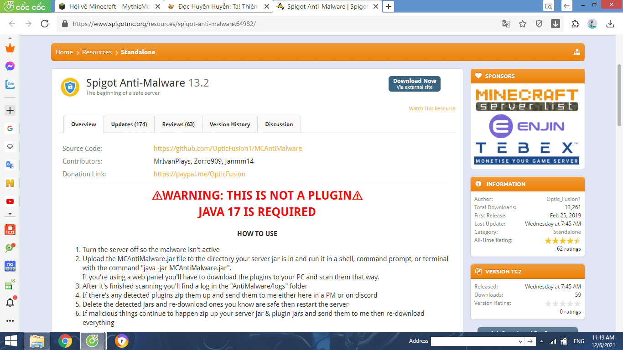Open Google Chrome from the taskbar
This screenshot has height=350, width=623.
[x=65, y=341]
